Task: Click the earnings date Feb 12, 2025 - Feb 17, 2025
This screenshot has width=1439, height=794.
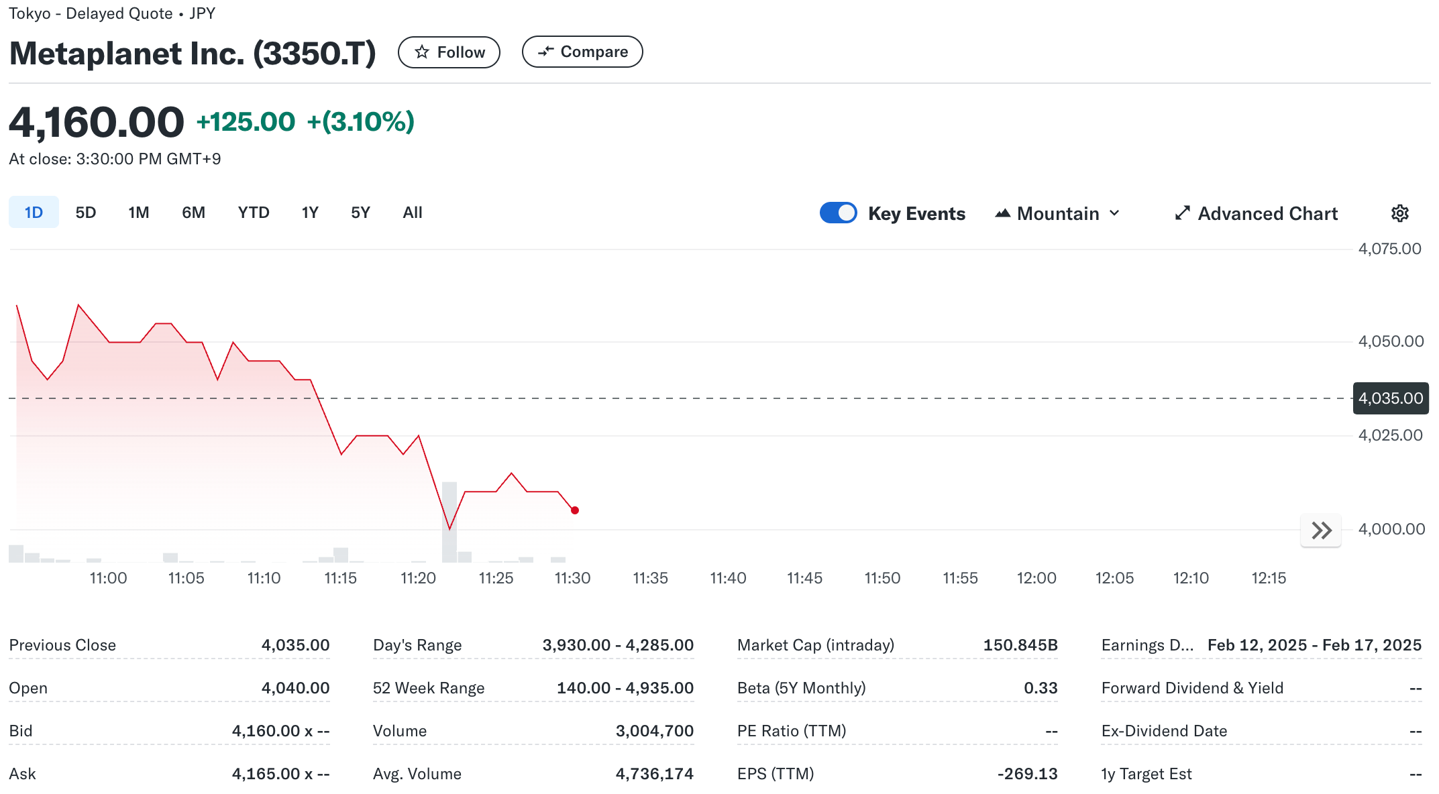Action: (x=1314, y=645)
